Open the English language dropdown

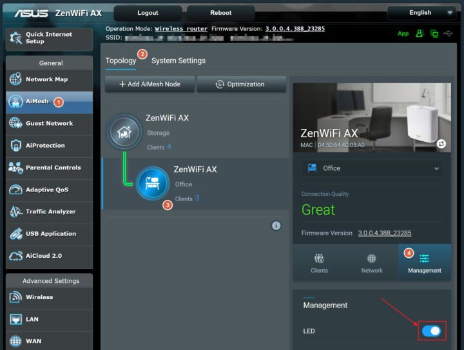click(x=421, y=13)
